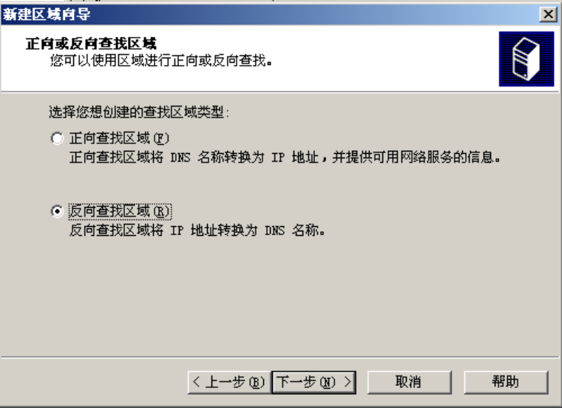Viewport: 562px width, 408px height.
Task: Click forward zone description about DNS names
Action: click(x=285, y=157)
